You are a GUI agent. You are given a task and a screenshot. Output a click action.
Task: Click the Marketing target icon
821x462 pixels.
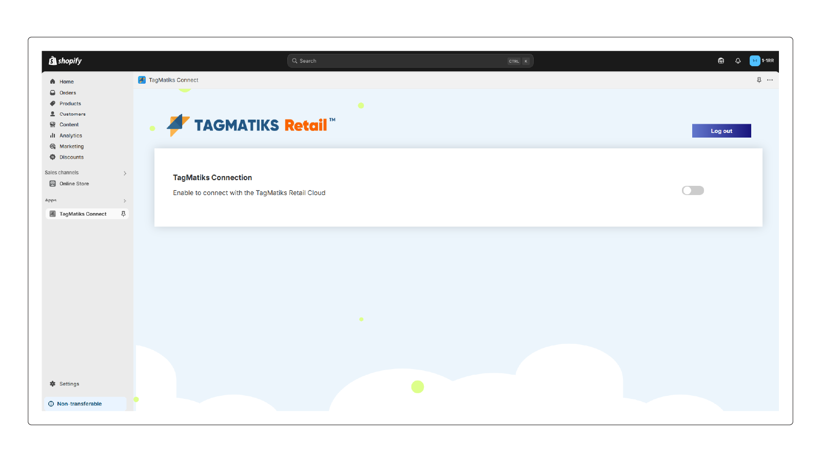(52, 146)
